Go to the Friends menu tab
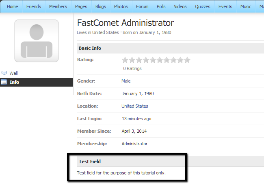 (x=34, y=6)
